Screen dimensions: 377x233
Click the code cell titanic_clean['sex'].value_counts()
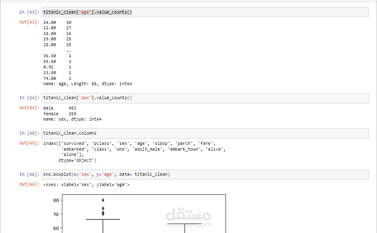coord(205,98)
